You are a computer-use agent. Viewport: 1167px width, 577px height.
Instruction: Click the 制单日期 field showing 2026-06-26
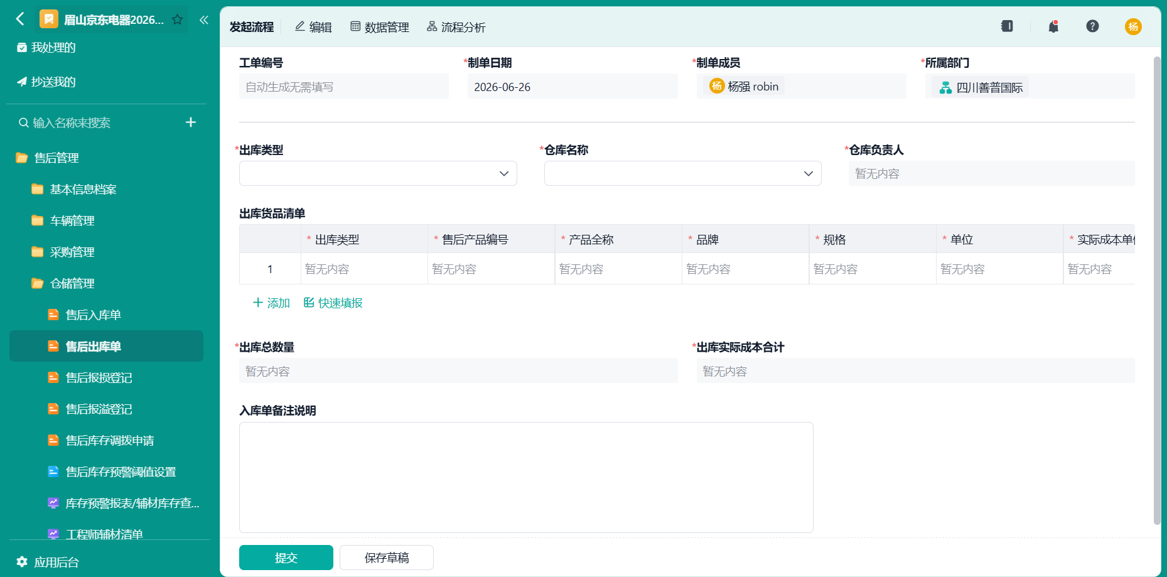573,87
